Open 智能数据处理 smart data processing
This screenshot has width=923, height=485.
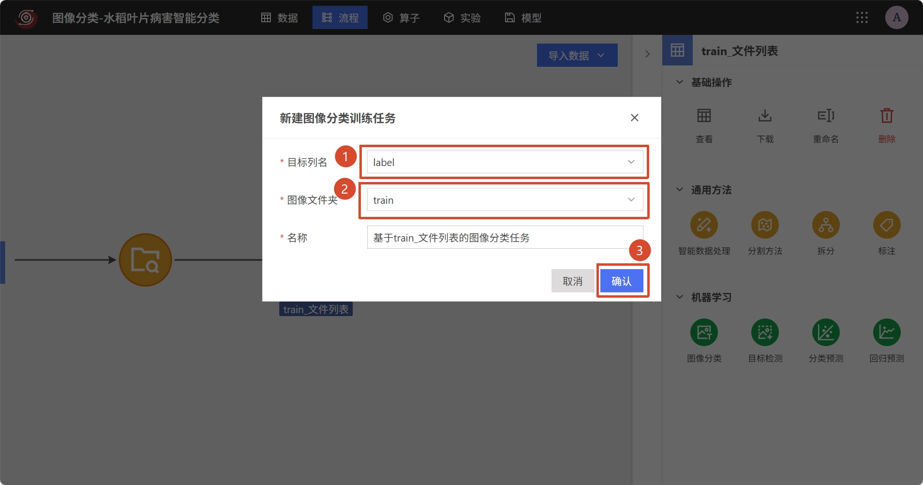click(x=704, y=225)
